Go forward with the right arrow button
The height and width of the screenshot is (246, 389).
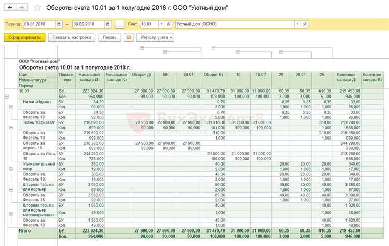(22, 7)
